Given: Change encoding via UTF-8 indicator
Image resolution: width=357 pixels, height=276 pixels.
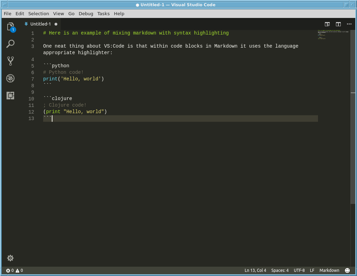Looking at the screenshot, I should point(299,270).
